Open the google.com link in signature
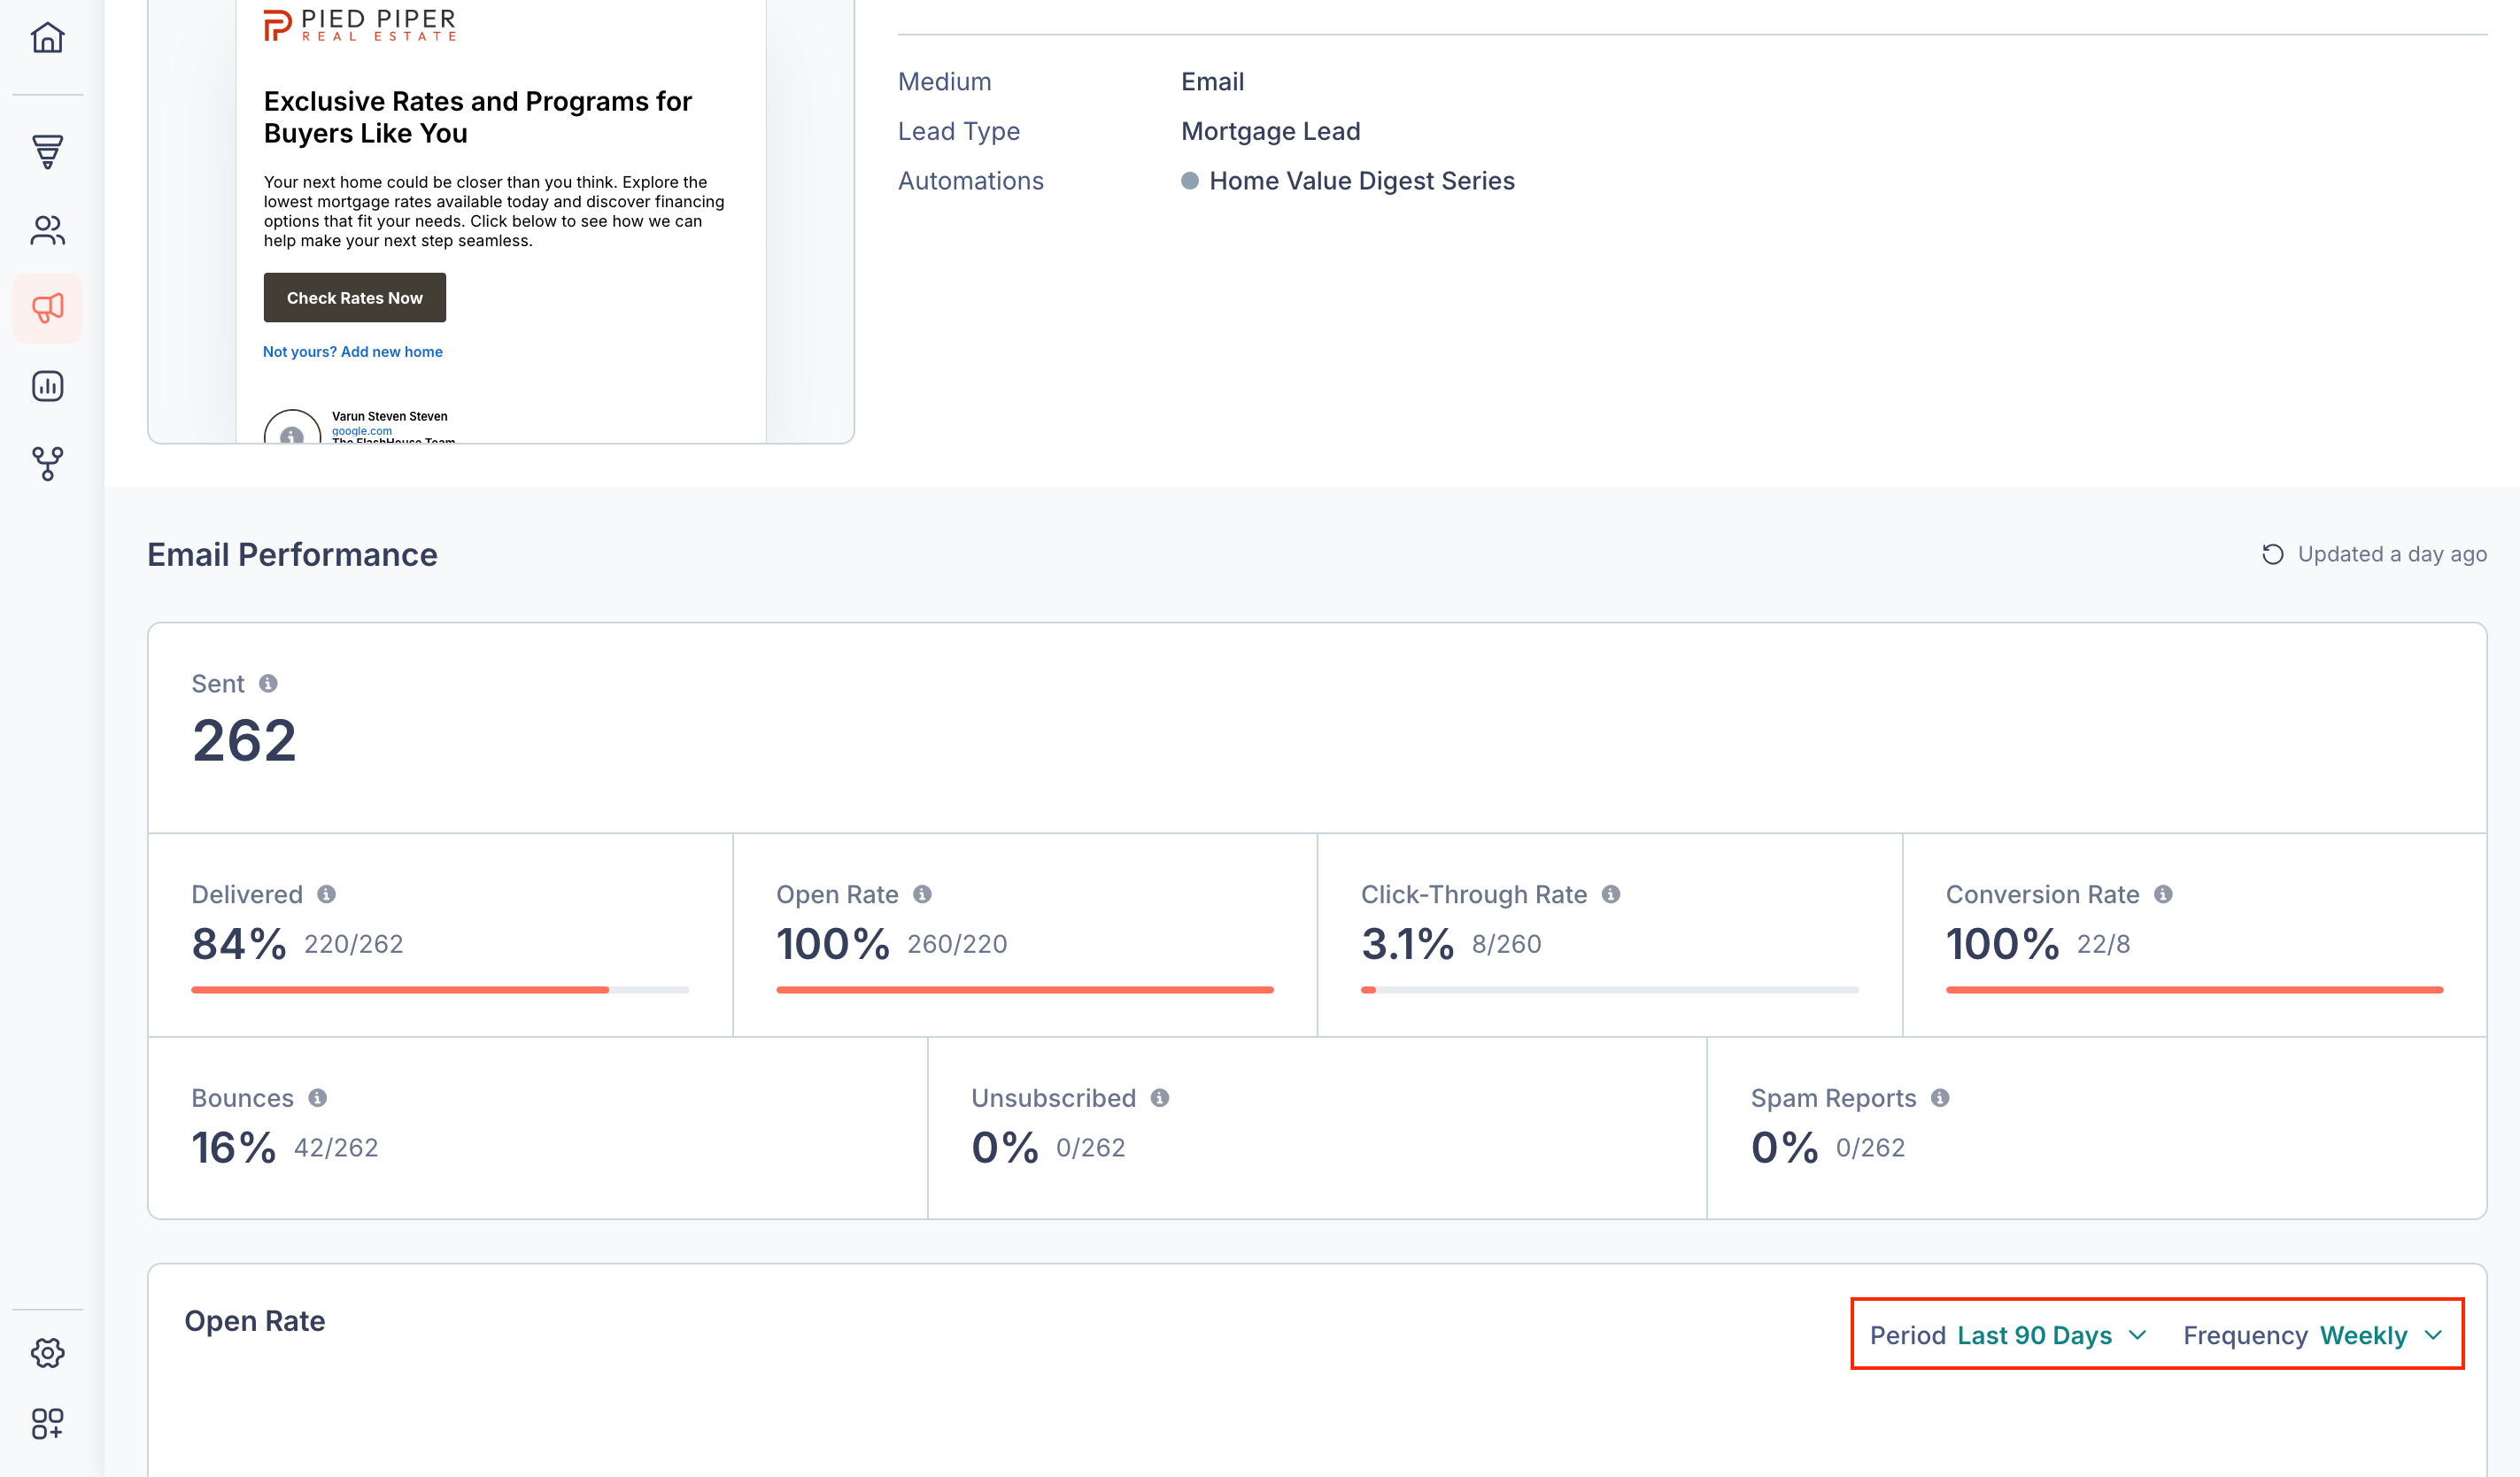The height and width of the screenshot is (1477, 2520). 362,431
